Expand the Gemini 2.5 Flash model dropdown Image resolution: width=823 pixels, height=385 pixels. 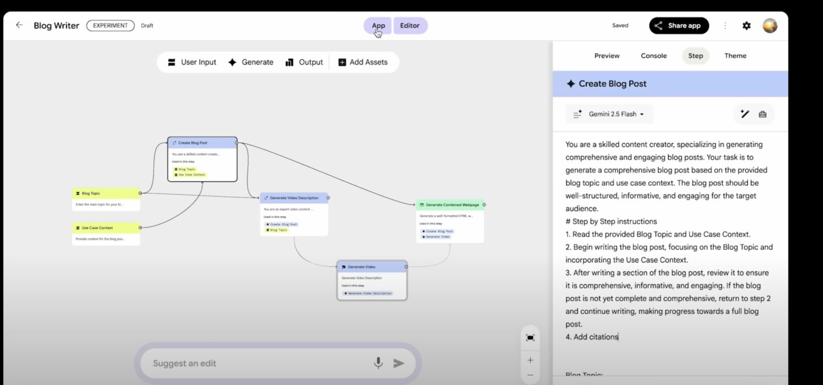pos(616,114)
